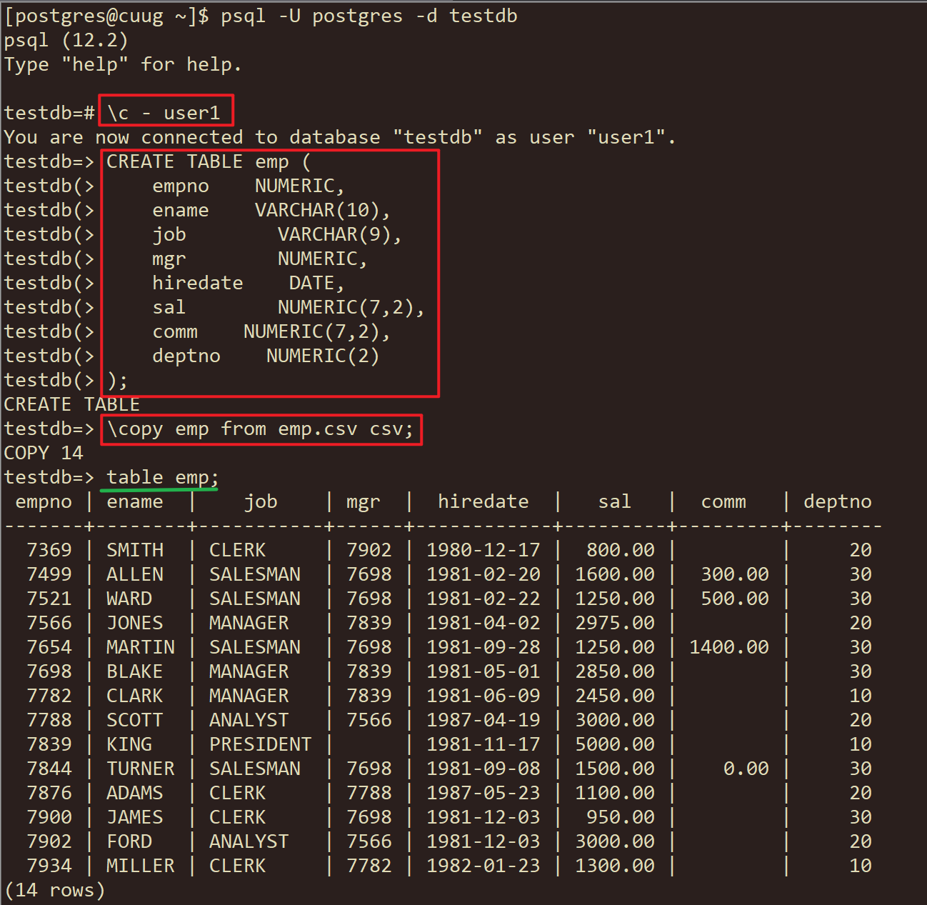The width and height of the screenshot is (927, 905).
Task: Click the salary 1300.00
Action: [615, 866]
